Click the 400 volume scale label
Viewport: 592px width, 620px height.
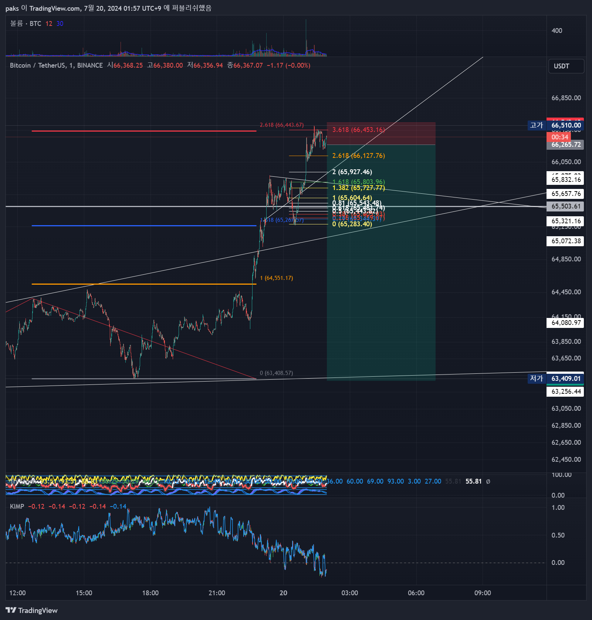(x=557, y=31)
